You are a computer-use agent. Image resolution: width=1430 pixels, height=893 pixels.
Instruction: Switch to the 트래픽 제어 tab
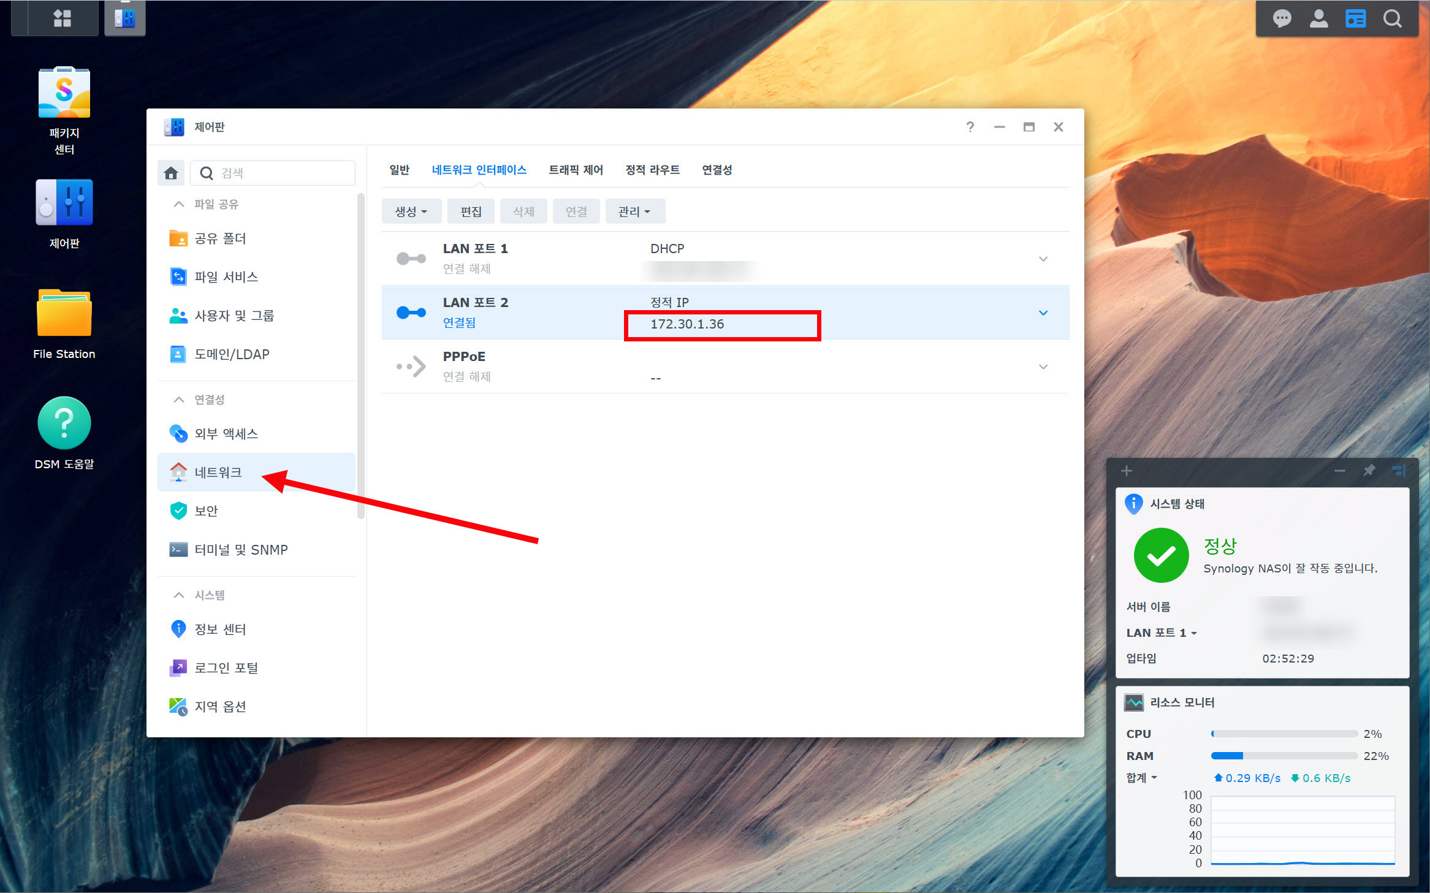tap(575, 170)
